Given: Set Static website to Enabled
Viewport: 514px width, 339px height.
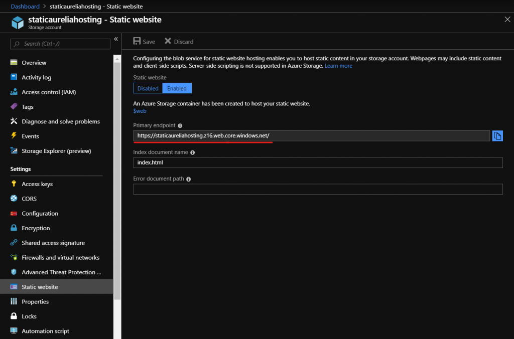Looking at the screenshot, I should [x=177, y=88].
